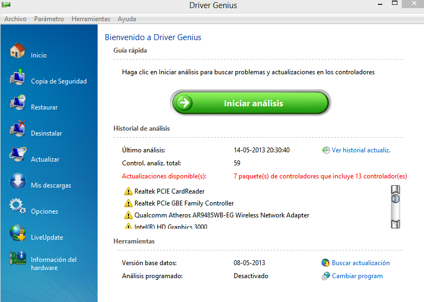Select the Desinstalar sidebar label
The height and width of the screenshot is (302, 424).
[x=47, y=133]
